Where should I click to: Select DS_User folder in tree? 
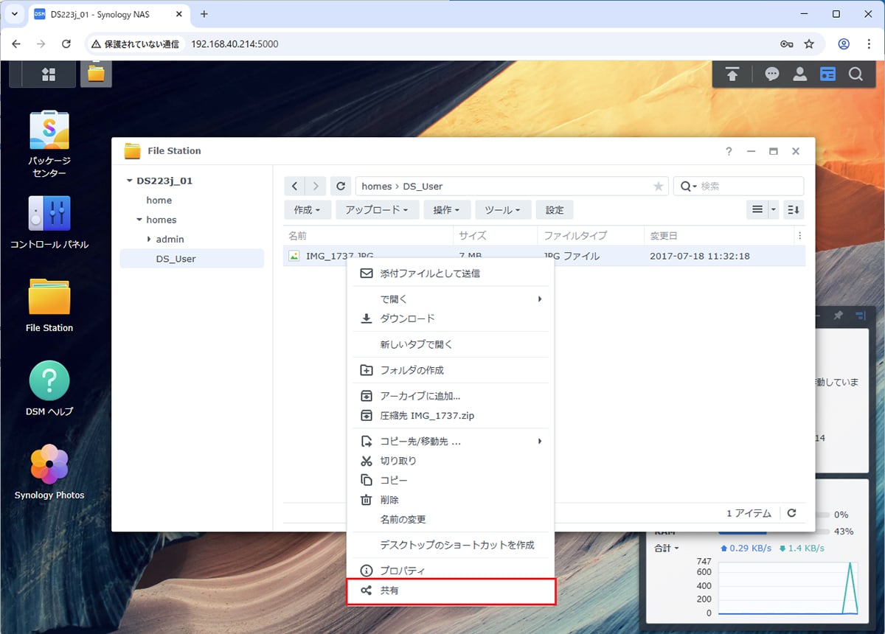click(176, 259)
